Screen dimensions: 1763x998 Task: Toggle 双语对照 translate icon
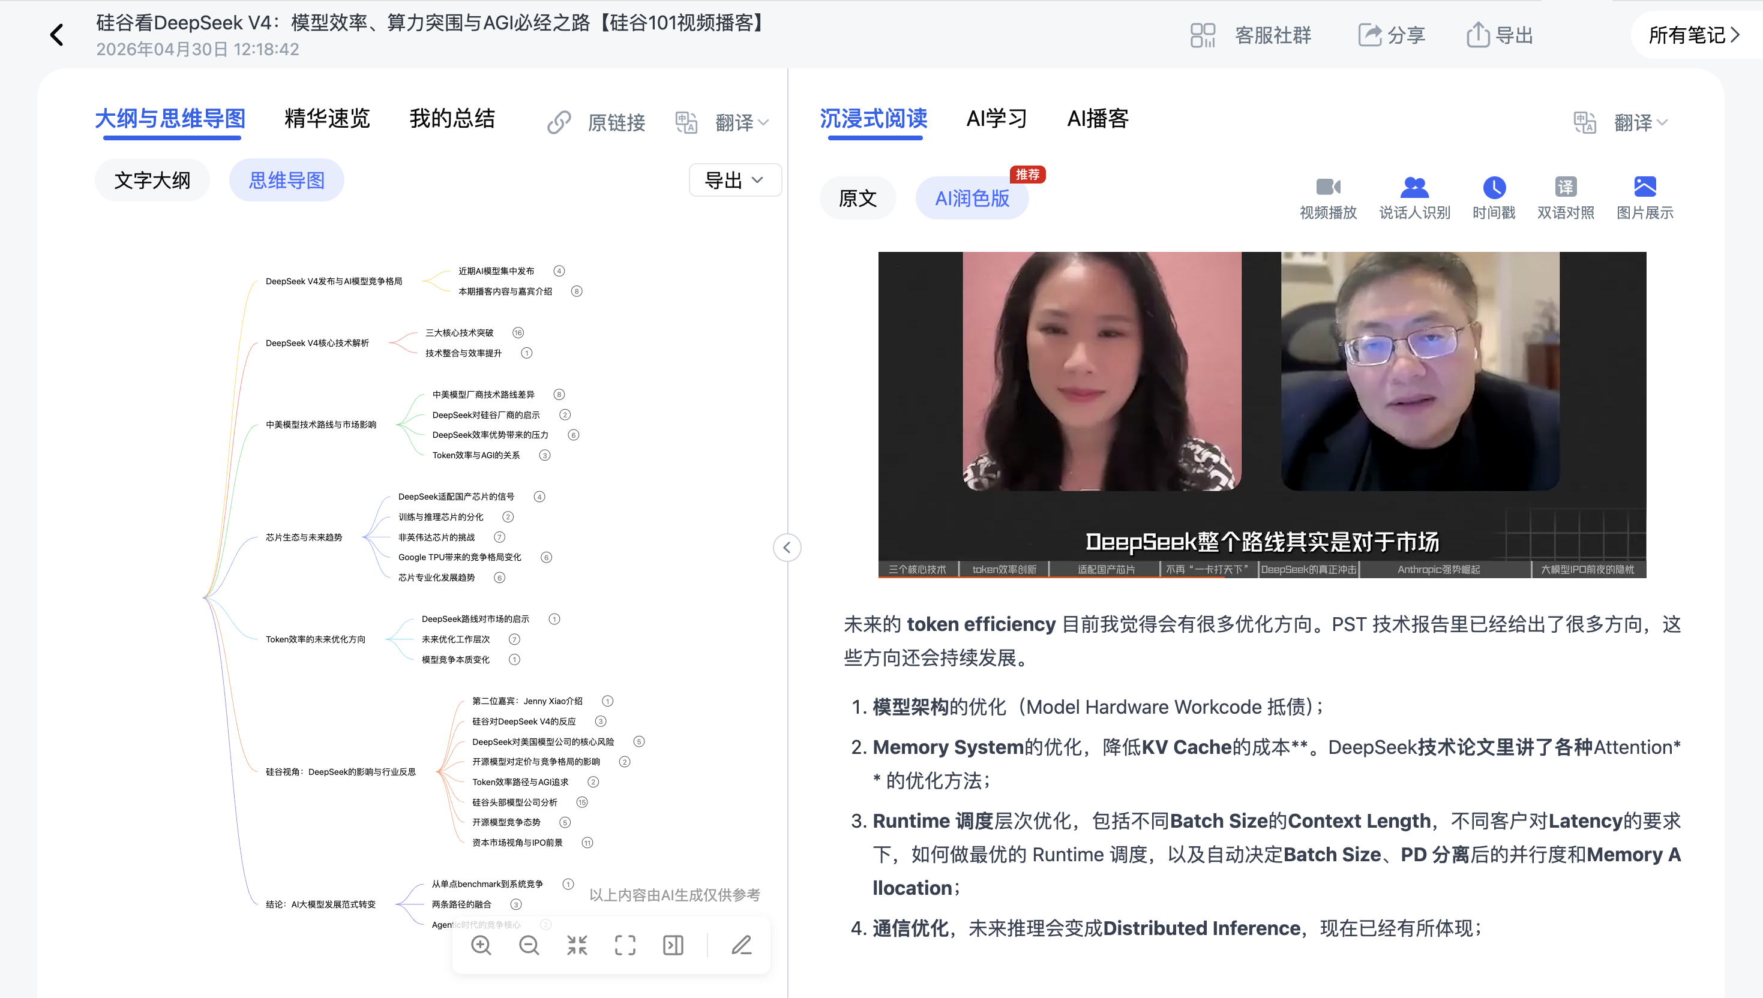click(x=1566, y=187)
